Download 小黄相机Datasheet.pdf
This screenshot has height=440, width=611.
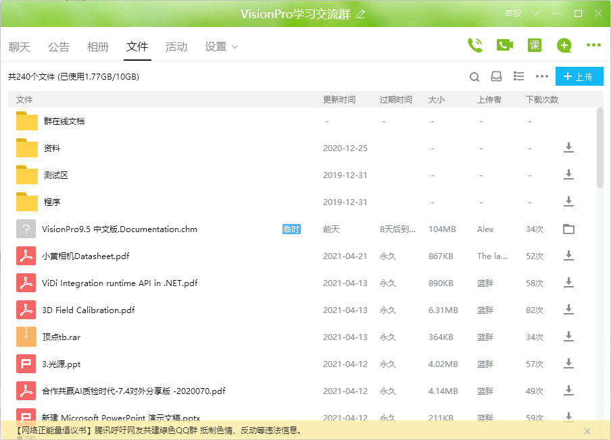pyautogui.click(x=568, y=256)
